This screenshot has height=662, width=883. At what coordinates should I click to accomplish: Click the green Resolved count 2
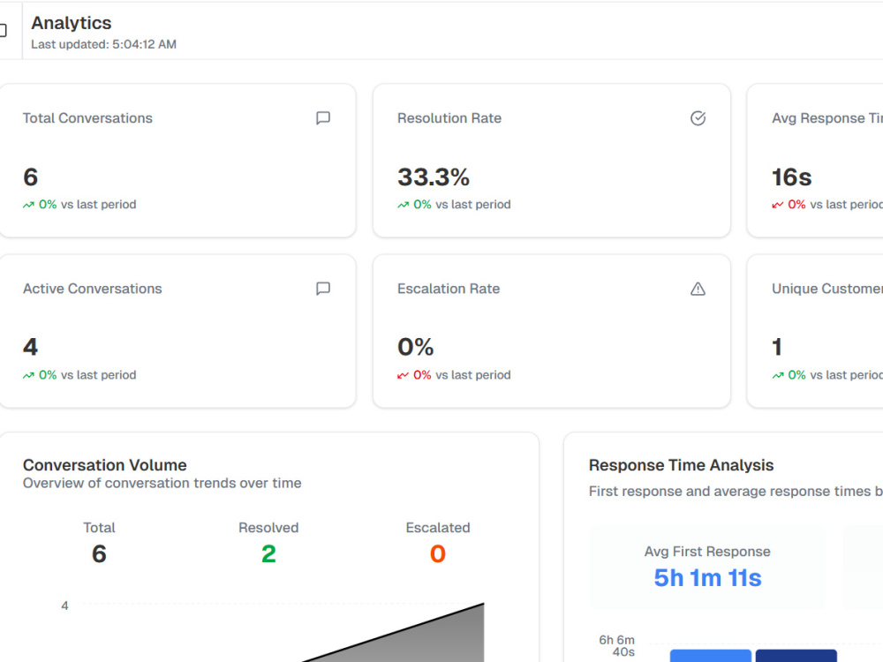268,554
